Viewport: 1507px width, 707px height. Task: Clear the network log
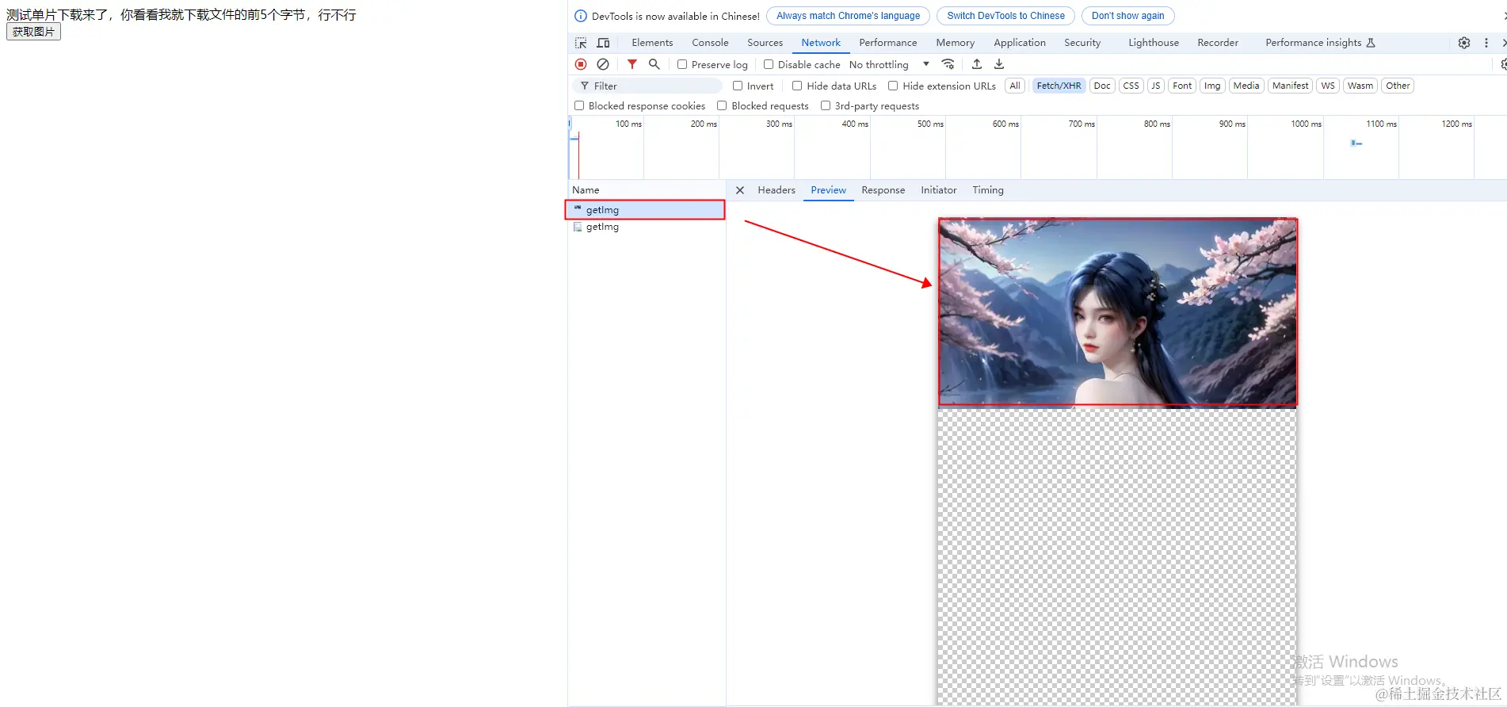[x=603, y=64]
